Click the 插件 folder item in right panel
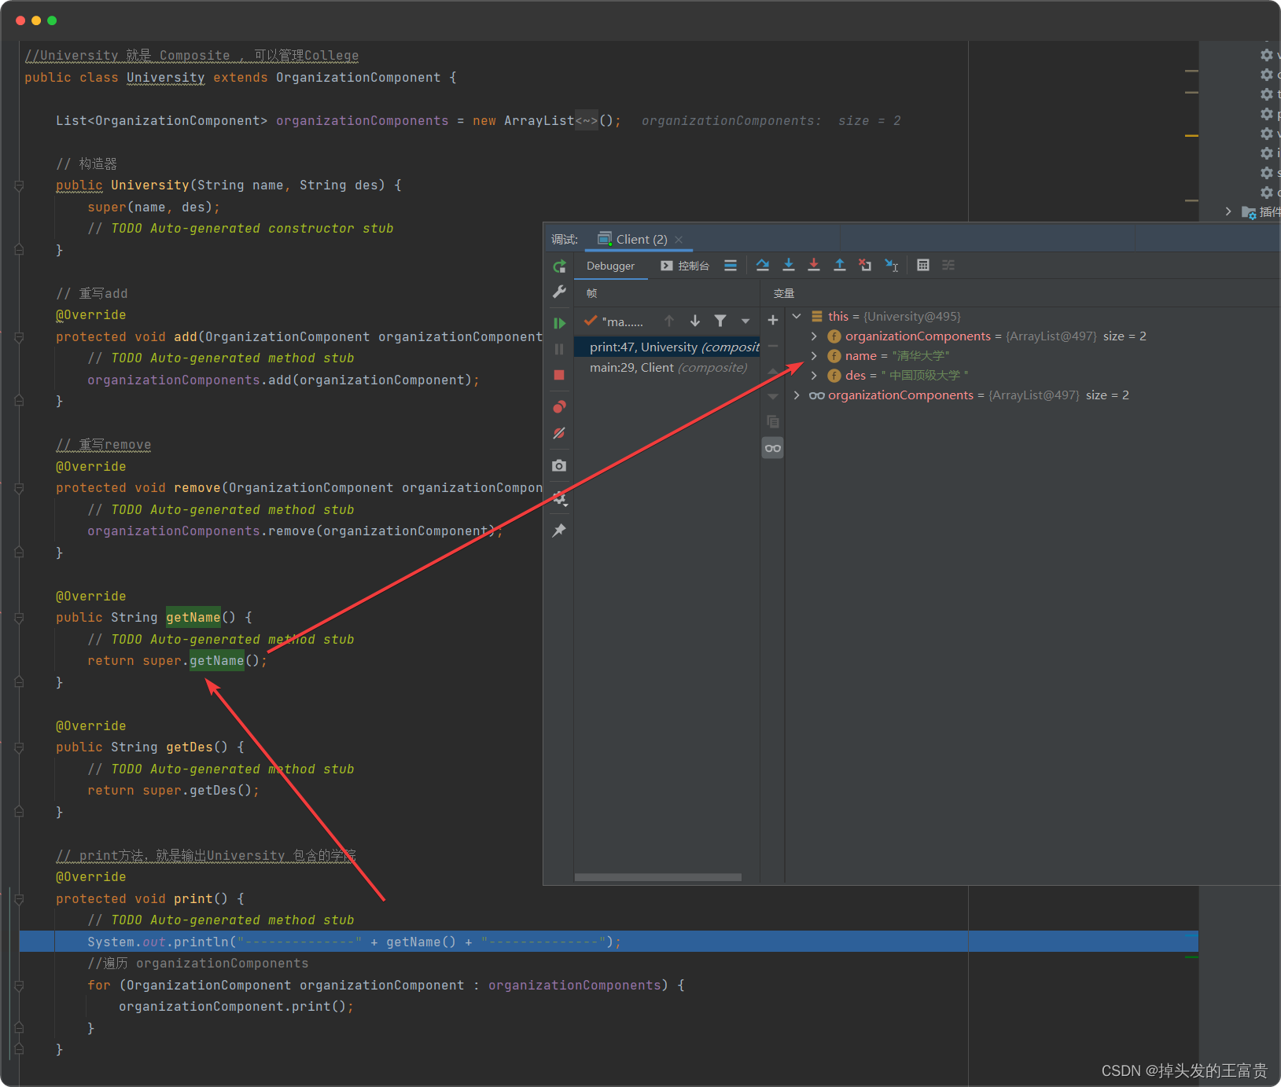 pyautogui.click(x=1261, y=211)
